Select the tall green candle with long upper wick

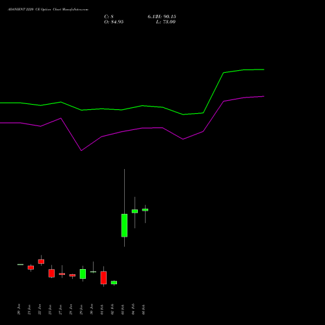point(124,226)
